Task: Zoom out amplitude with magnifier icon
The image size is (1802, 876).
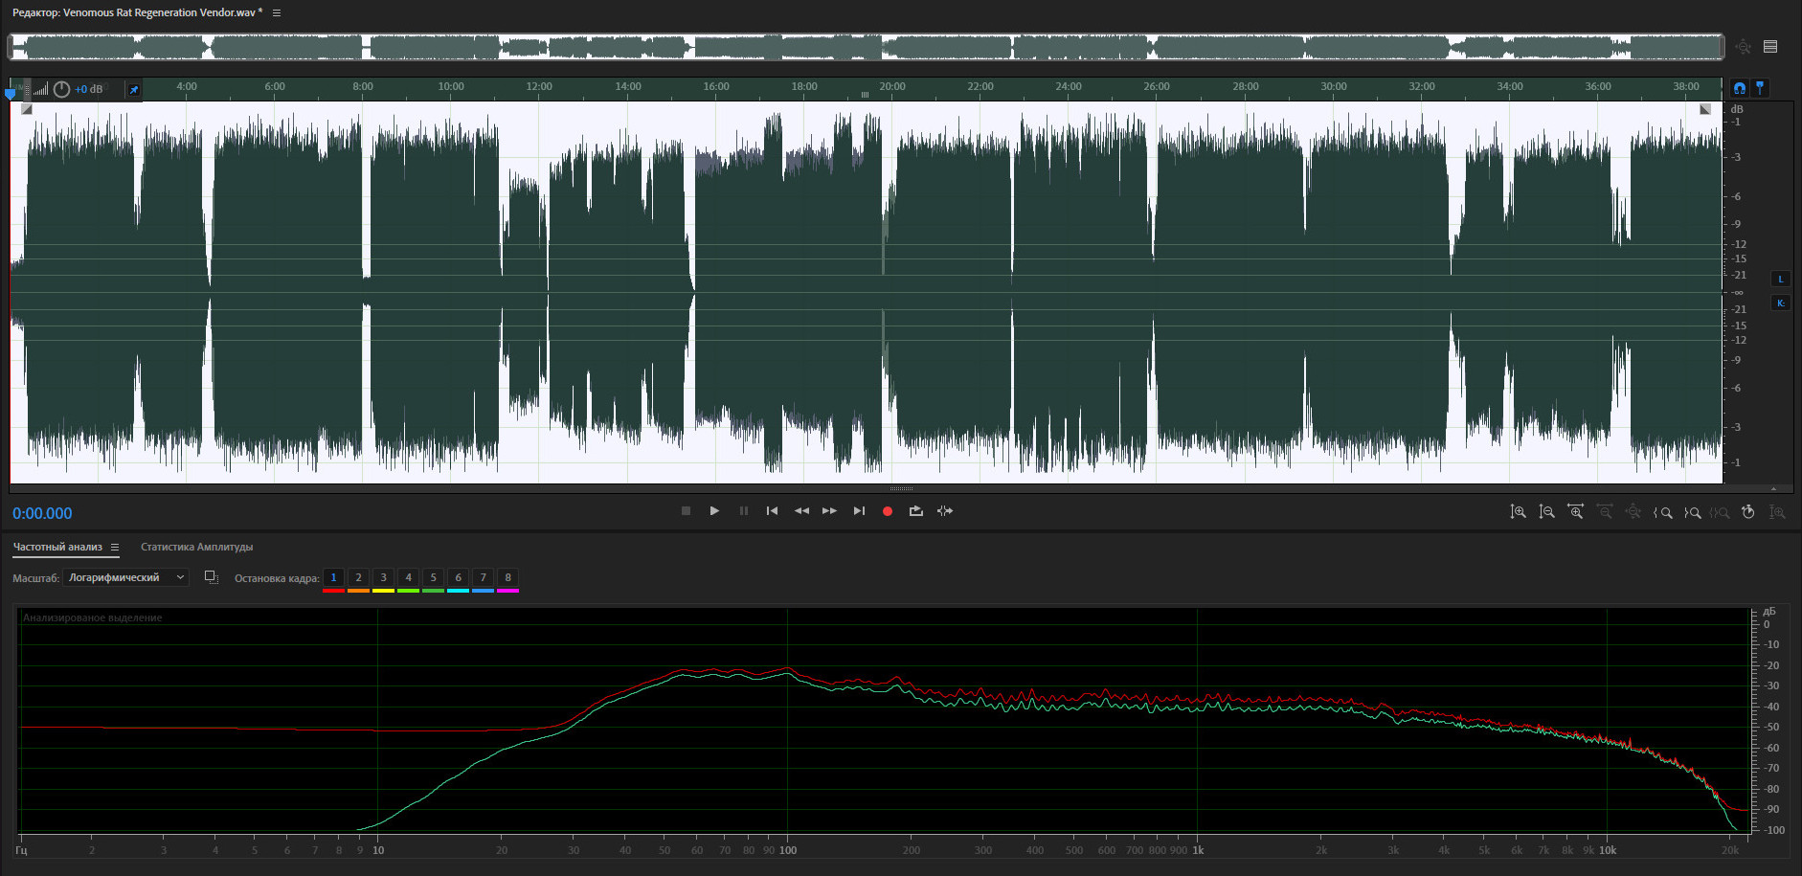Action: pos(1546,512)
